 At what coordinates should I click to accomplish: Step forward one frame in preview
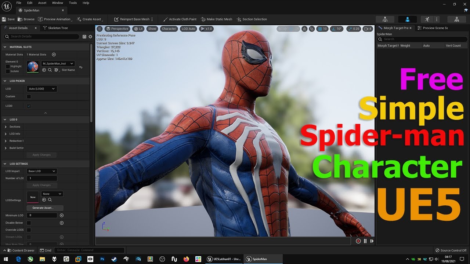[372, 241]
